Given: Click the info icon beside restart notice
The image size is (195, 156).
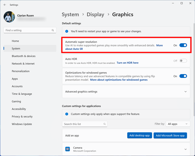Looking at the screenshot, I should 67,31.
